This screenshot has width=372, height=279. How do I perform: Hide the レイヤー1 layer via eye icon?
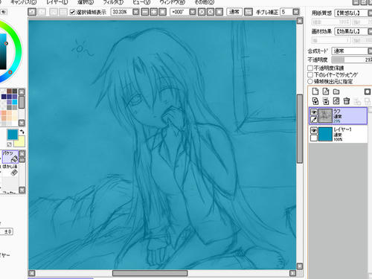tap(314, 130)
